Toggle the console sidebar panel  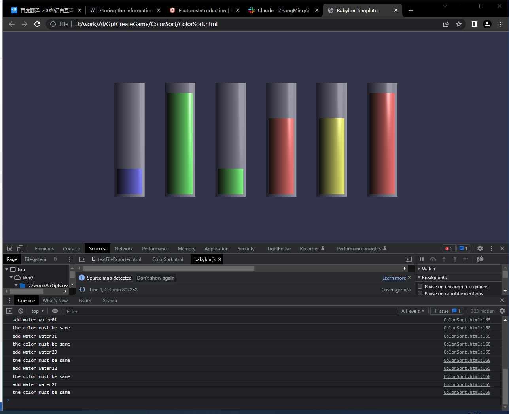tap(9, 311)
